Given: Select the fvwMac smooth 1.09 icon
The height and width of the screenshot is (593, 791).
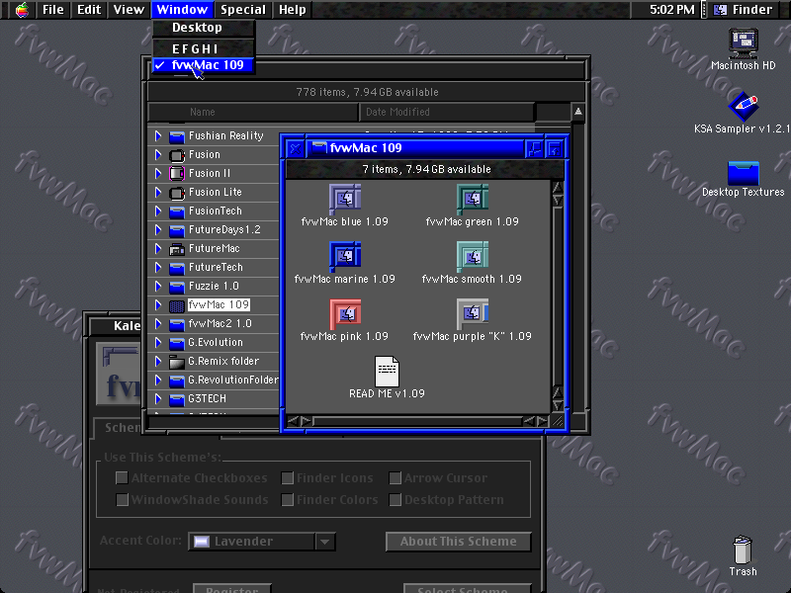Looking at the screenshot, I should [x=473, y=255].
